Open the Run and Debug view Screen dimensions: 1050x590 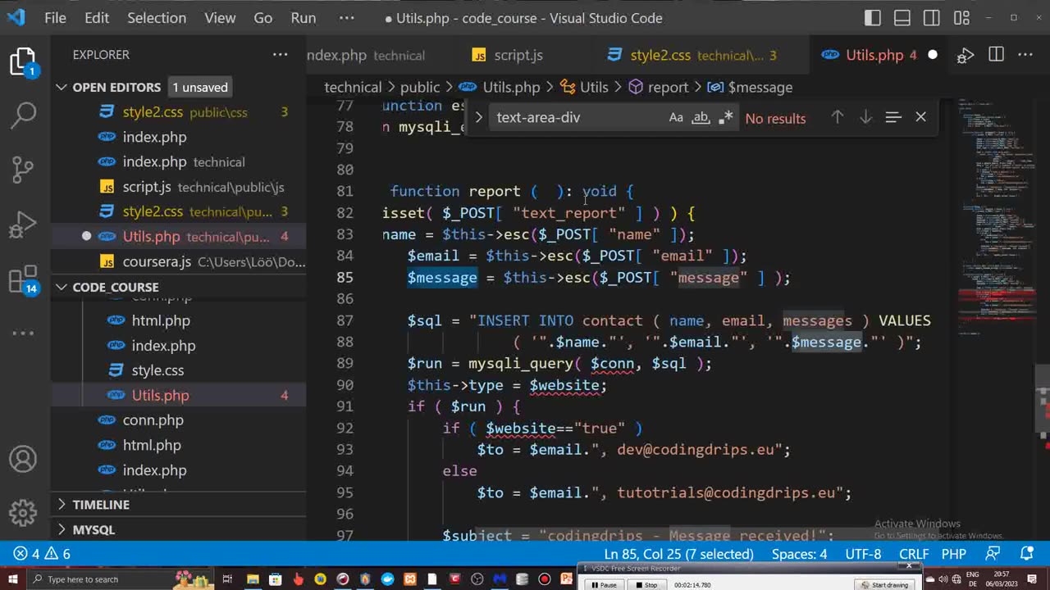click(x=23, y=225)
